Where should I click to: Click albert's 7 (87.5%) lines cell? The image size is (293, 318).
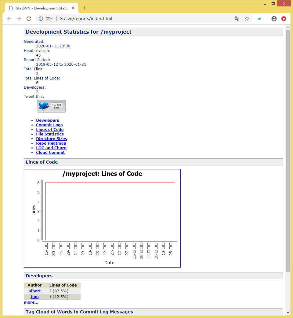coord(63,291)
